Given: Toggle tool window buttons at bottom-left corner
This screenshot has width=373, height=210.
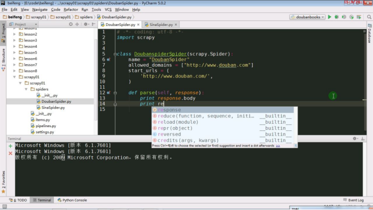Looking at the screenshot, I should [4, 206].
